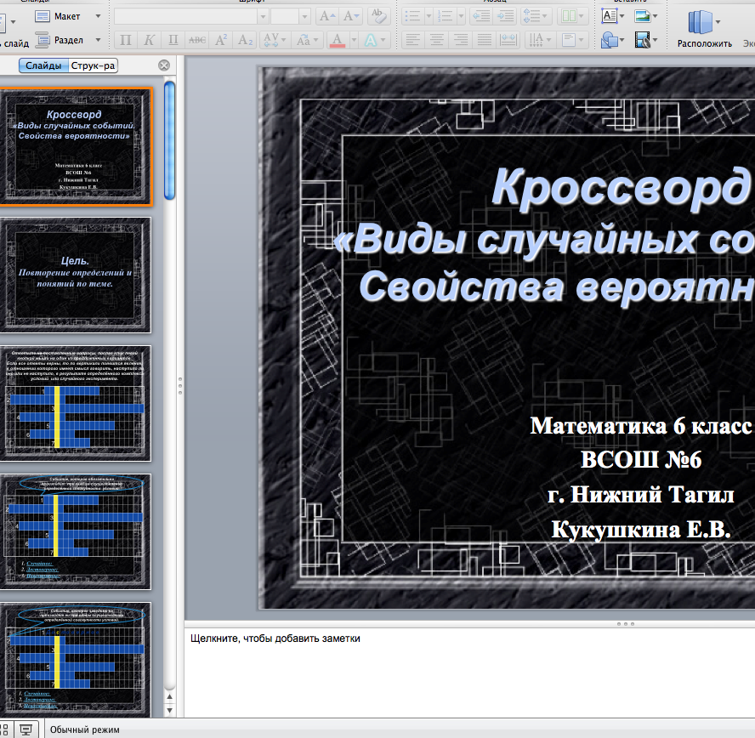Open the text effects A dropdown
The image size is (755, 738).
tap(375, 40)
